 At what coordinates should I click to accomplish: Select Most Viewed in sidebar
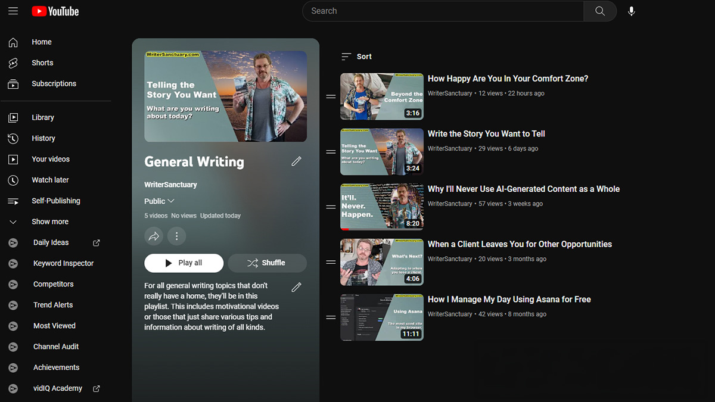tap(55, 326)
